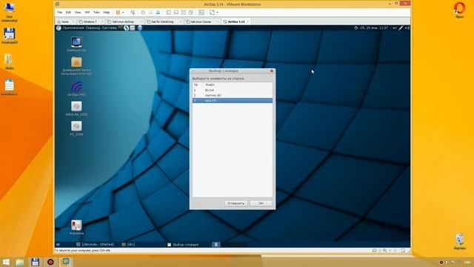Click the Файл column header

(210, 85)
